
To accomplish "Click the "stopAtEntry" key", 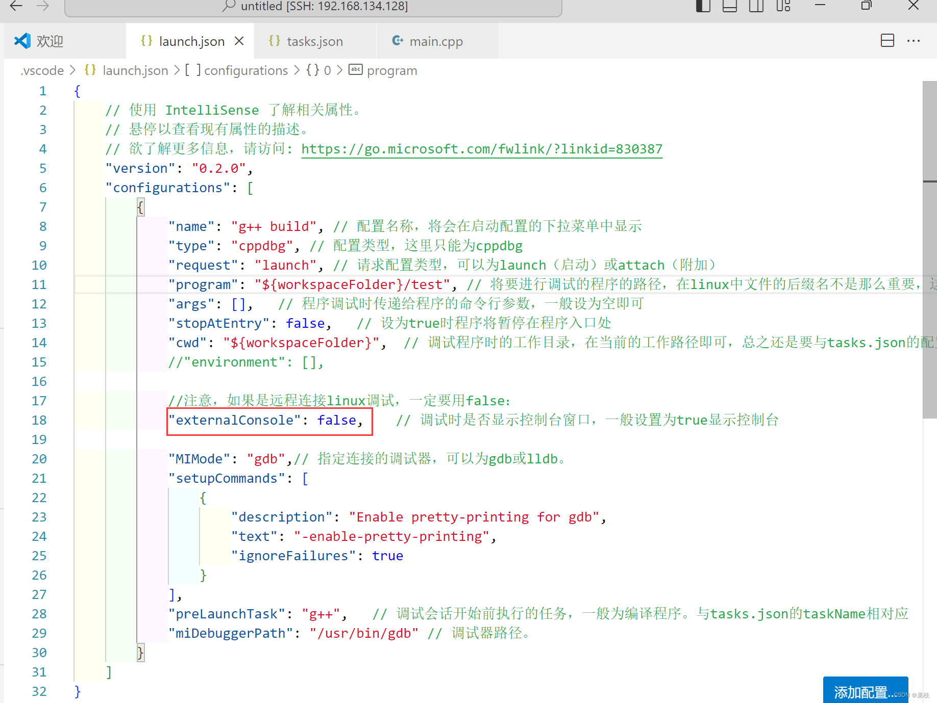I will tap(219, 323).
